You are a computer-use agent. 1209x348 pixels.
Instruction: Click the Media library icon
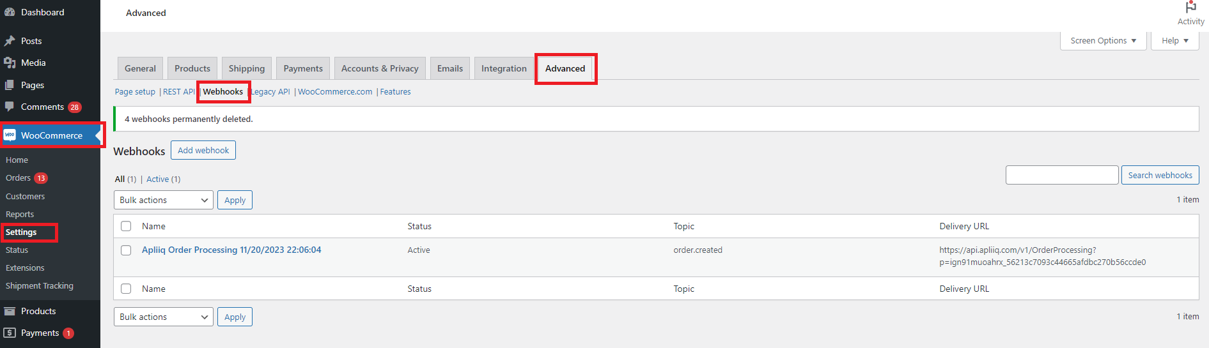(x=10, y=63)
